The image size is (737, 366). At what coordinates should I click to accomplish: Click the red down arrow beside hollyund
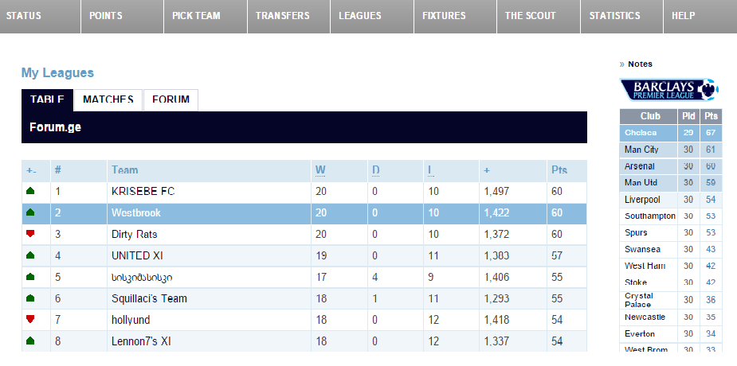pyautogui.click(x=31, y=319)
